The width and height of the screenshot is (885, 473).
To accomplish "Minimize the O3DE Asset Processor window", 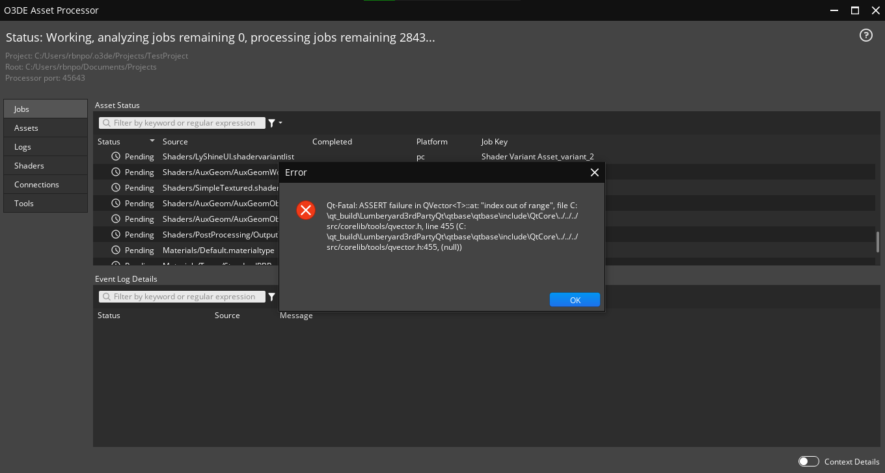I will (836, 10).
